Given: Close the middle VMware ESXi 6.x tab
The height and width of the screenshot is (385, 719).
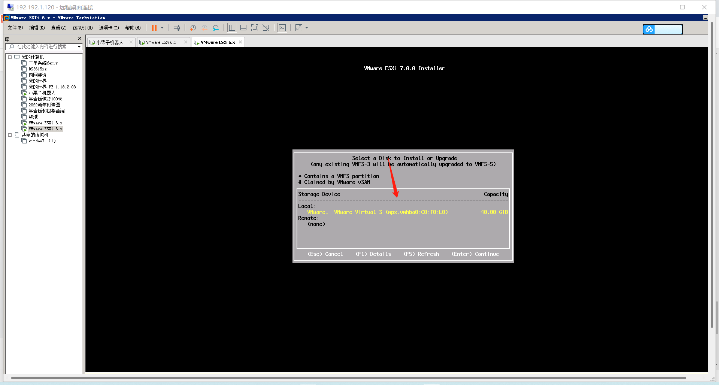Looking at the screenshot, I should [186, 42].
